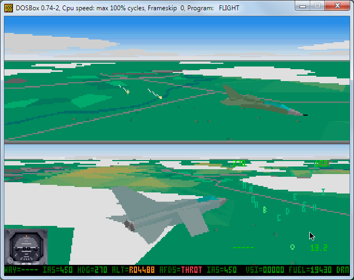Click the DRN label at status bar end
This screenshot has height=280, width=354.
343,270
